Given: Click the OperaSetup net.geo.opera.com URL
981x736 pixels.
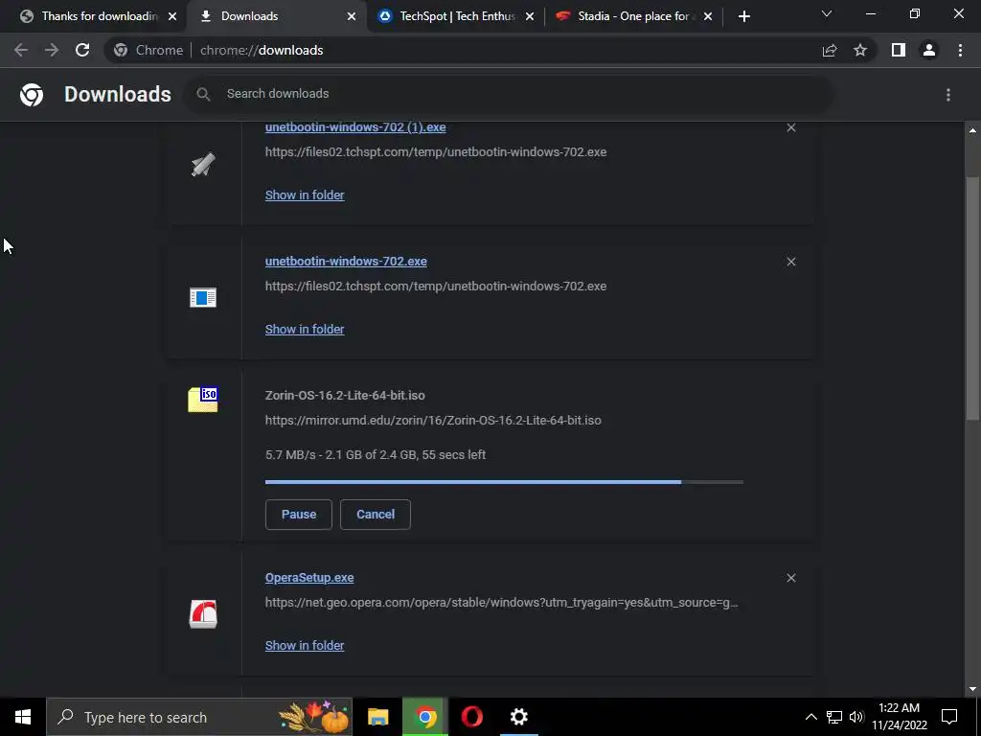Looking at the screenshot, I should click(x=501, y=603).
